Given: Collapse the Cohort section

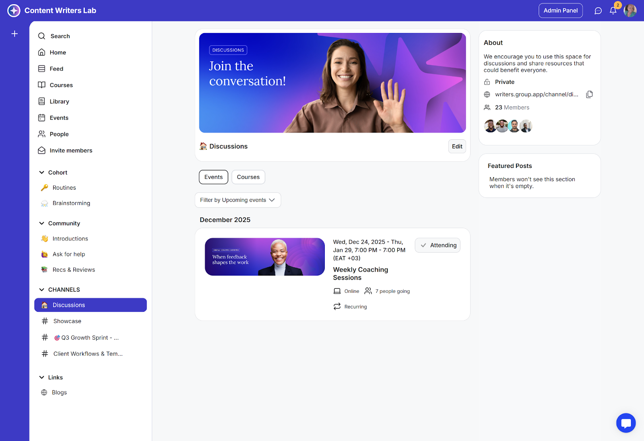Looking at the screenshot, I should [x=41, y=172].
